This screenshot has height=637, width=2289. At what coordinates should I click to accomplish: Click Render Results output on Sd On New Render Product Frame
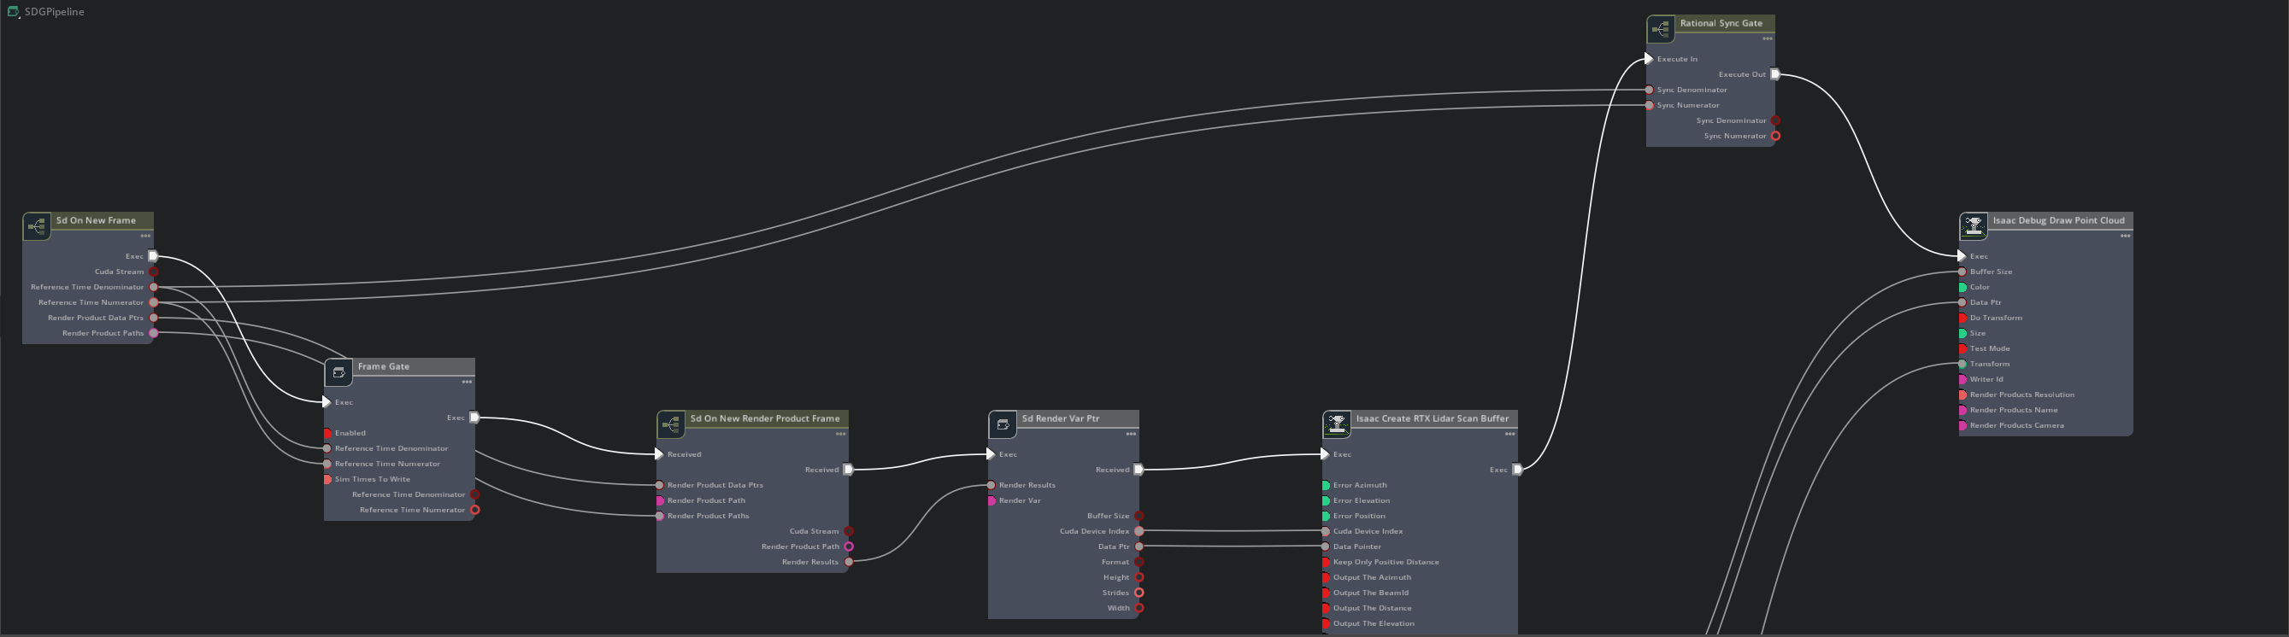[849, 563]
